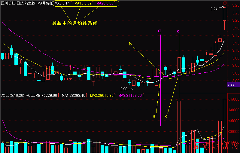Click the 75000 volume axis label
The width and height of the screenshot is (240, 153).
tap(234, 99)
